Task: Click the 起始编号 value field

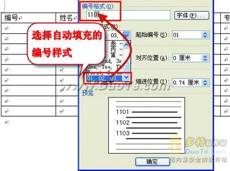Action: (x=187, y=35)
